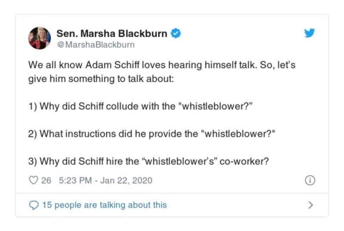Screen dimensions: 344x231
Task: Click Marsha Blackburn's profile avatar
Action: pyautogui.click(x=40, y=38)
